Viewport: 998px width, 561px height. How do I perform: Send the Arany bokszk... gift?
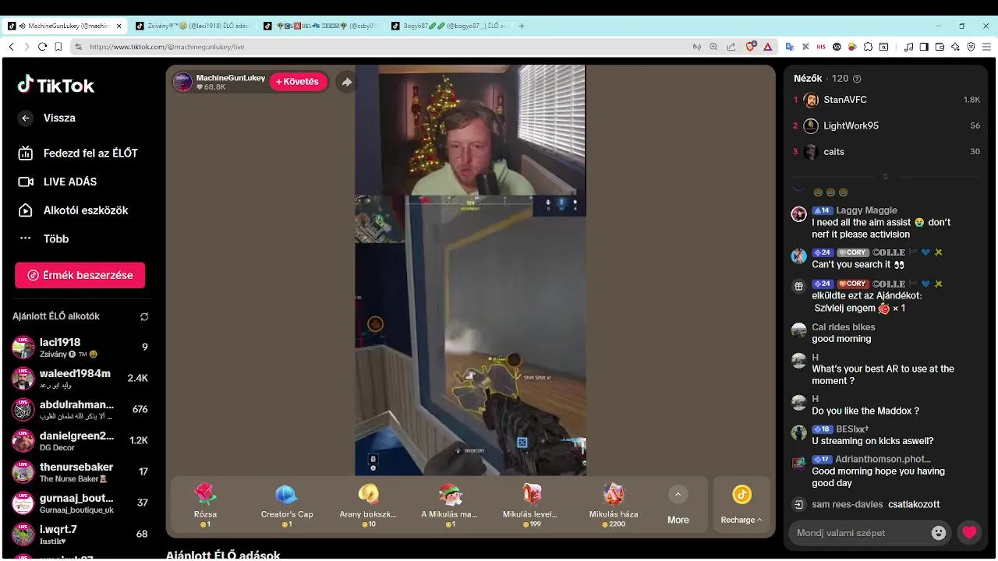point(368,504)
